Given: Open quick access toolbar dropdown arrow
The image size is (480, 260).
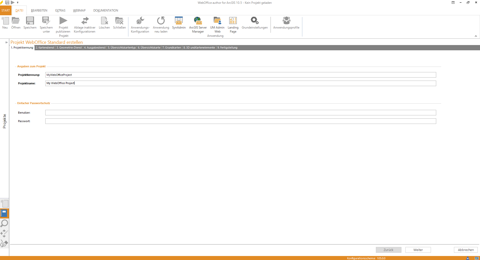Looking at the screenshot, I should [x=18, y=3].
